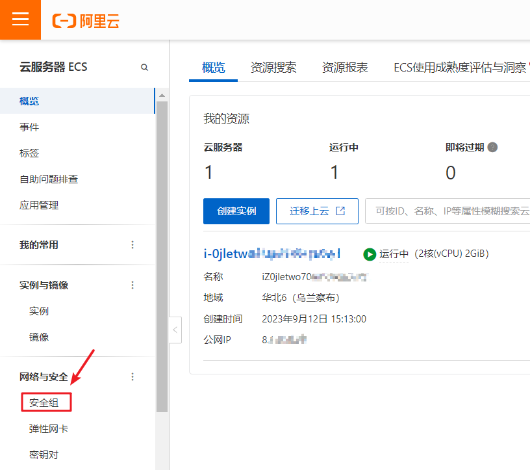
Task: Click the 迁移上云 button
Action: [317, 211]
